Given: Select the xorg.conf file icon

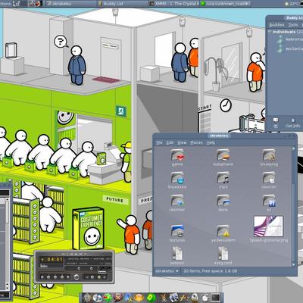Looking at the screenshot, I should coord(223,255).
